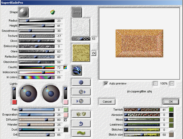Viewport: 183px width, 139px height.
Task: Open the green Tarnish color swatch
Action: tap(171, 110)
